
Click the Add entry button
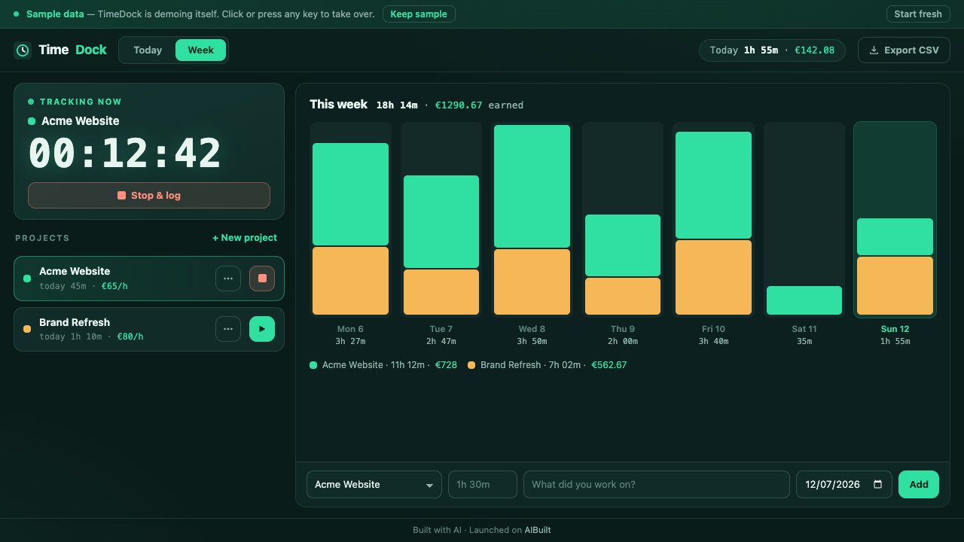point(919,485)
